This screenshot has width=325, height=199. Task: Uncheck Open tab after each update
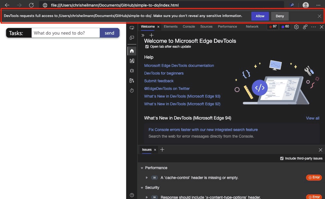click(x=147, y=46)
